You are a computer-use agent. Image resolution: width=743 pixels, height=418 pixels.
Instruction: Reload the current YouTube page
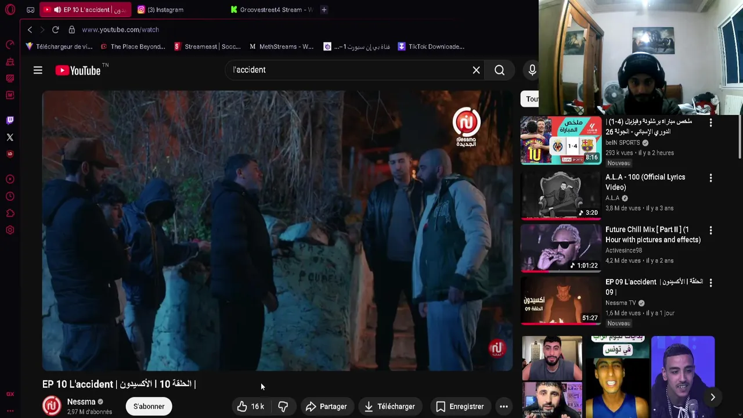pos(55,30)
